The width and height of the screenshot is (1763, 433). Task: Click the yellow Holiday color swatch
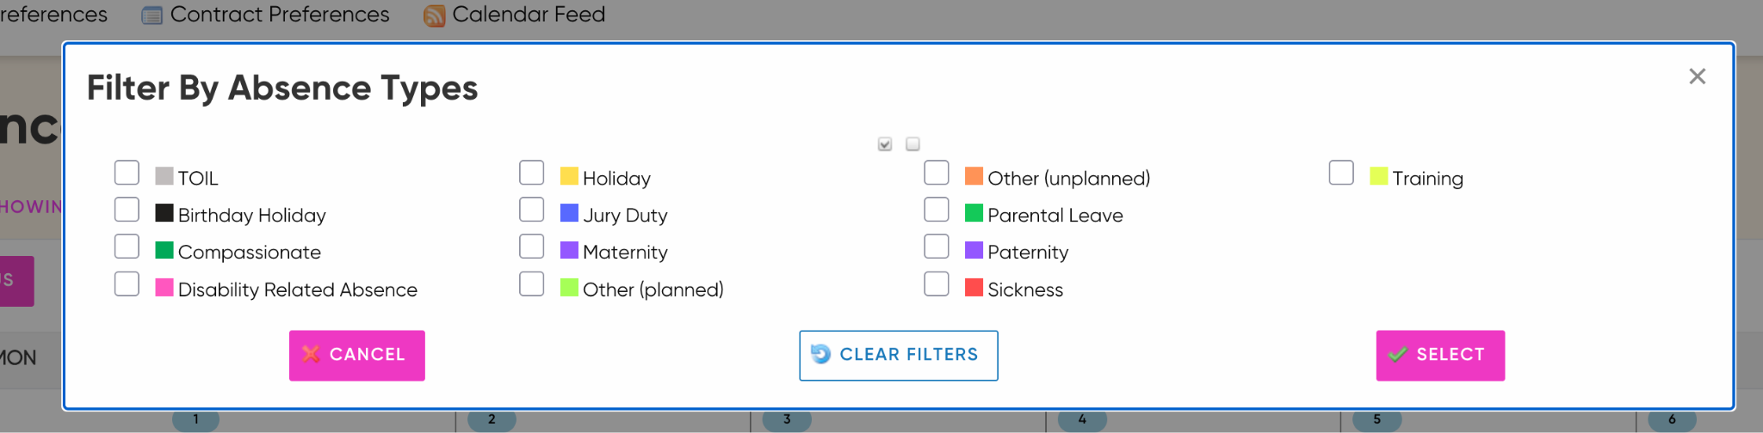[569, 176]
